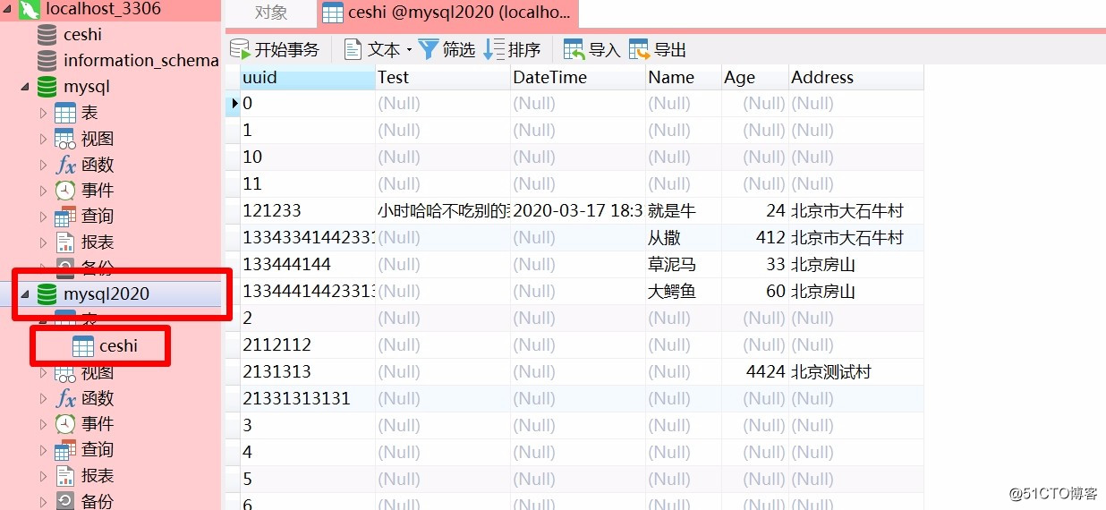The width and height of the screenshot is (1106, 510).
Task: Click the 开始事务 button label
Action: tap(287, 50)
